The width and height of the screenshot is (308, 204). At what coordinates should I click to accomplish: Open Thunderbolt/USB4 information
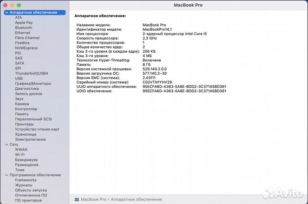pyautogui.click(x=31, y=74)
